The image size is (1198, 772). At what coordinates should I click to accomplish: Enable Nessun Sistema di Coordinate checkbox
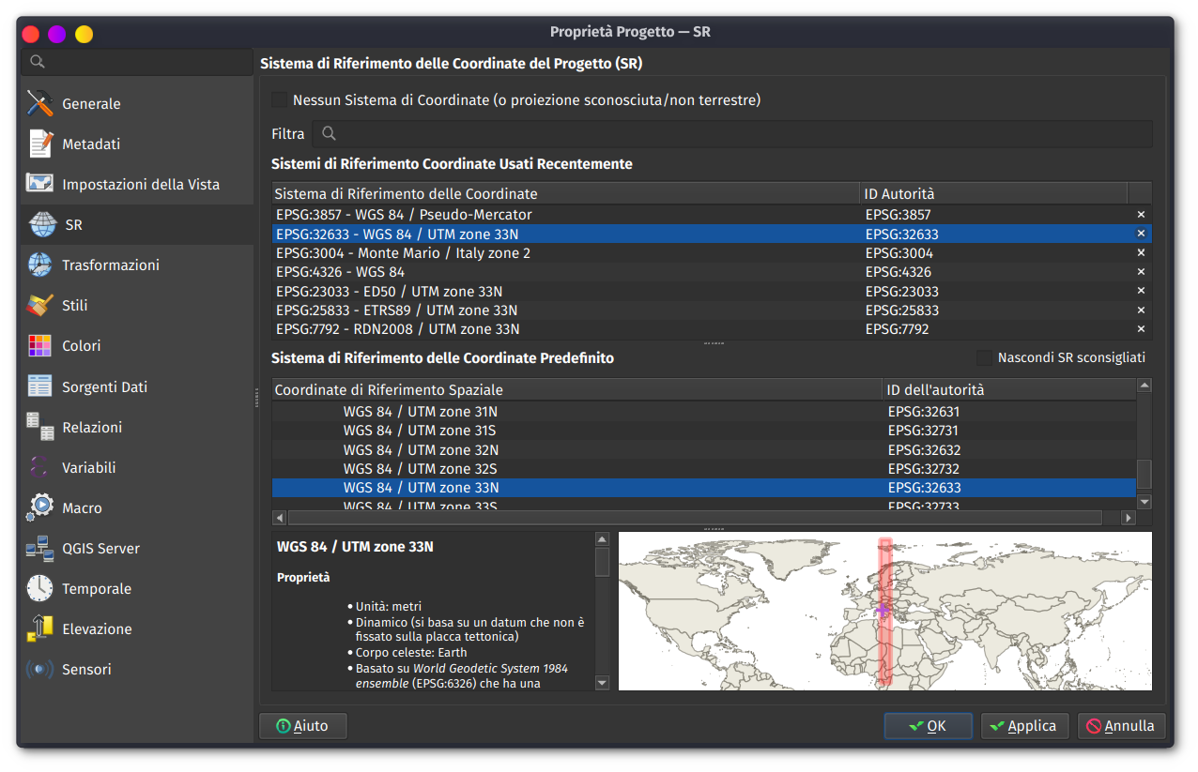click(x=280, y=99)
